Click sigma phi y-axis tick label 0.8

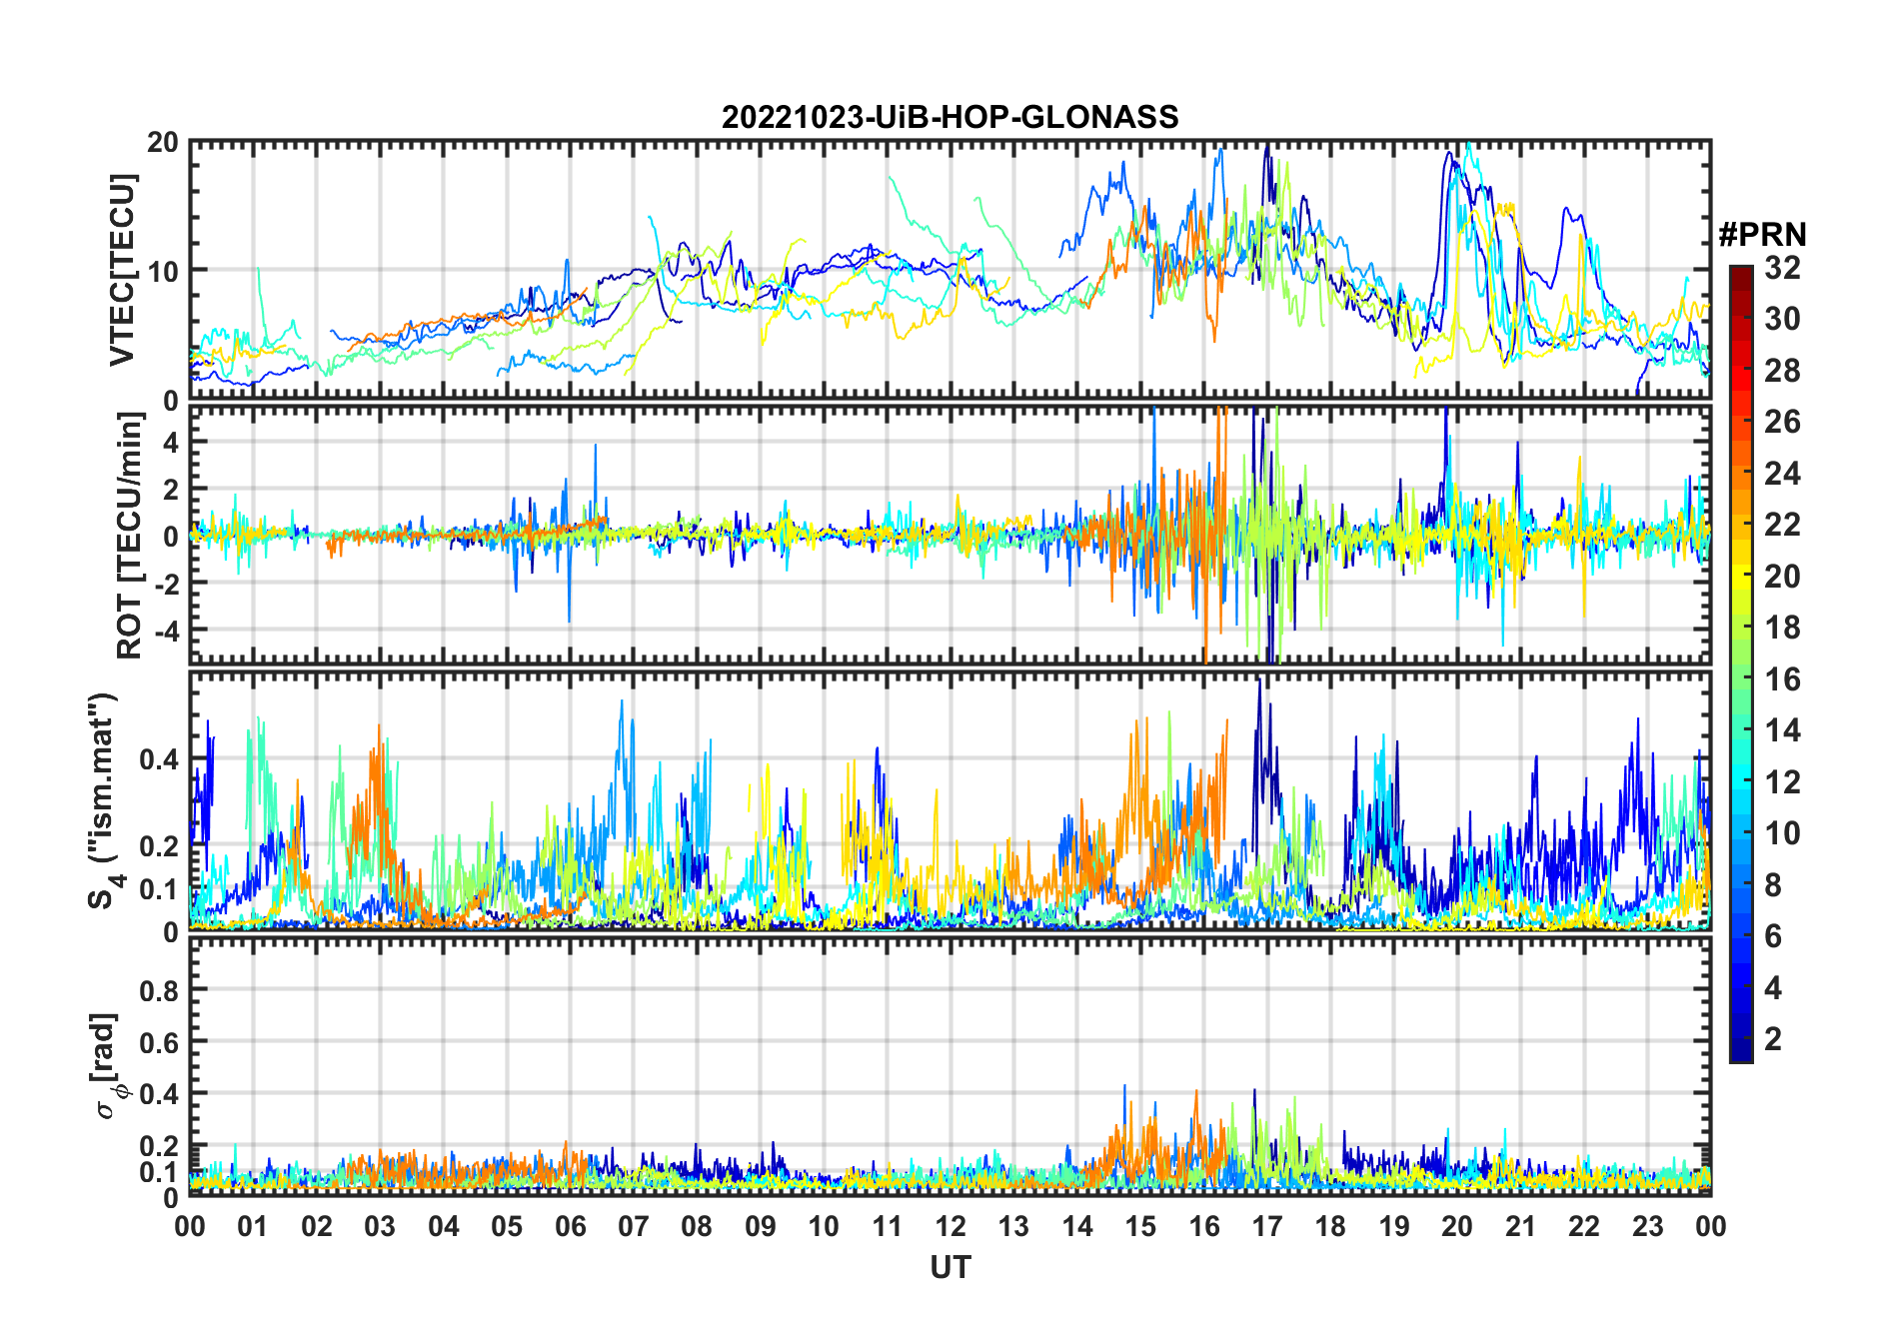tap(160, 991)
